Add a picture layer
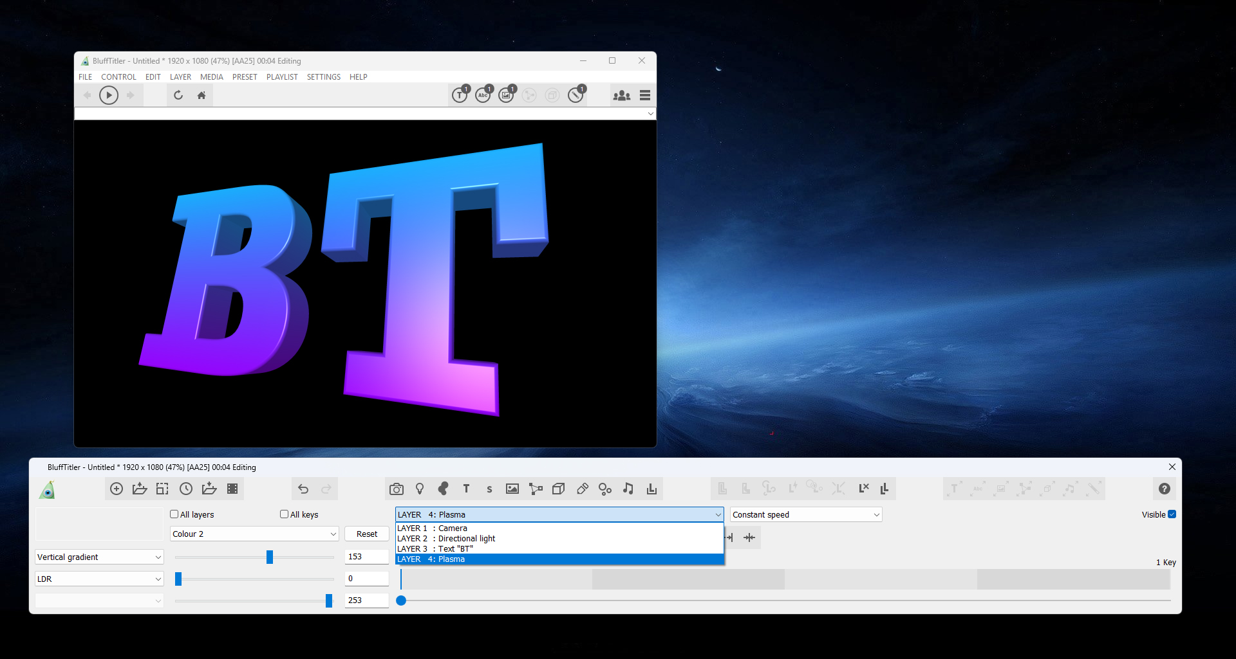Image resolution: width=1236 pixels, height=659 pixels. pyautogui.click(x=512, y=489)
